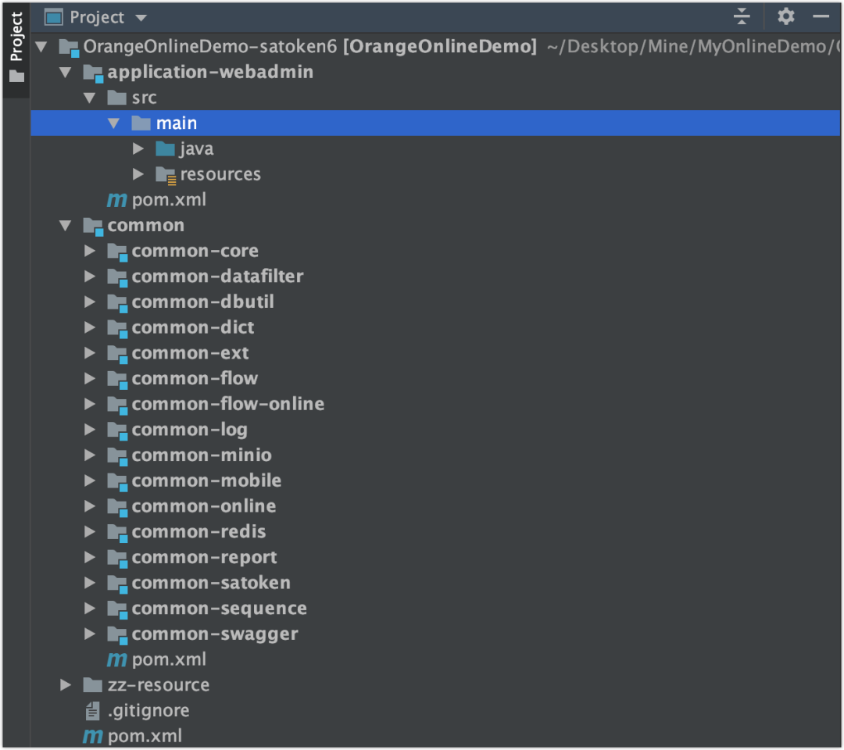Image resolution: width=844 pixels, height=750 pixels.
Task: Collapse the main folder arrow
Action: point(113,123)
